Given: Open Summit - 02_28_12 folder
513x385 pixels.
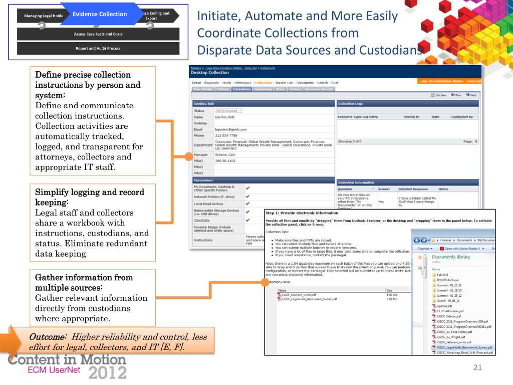Looking at the screenshot, I should click(x=447, y=296).
